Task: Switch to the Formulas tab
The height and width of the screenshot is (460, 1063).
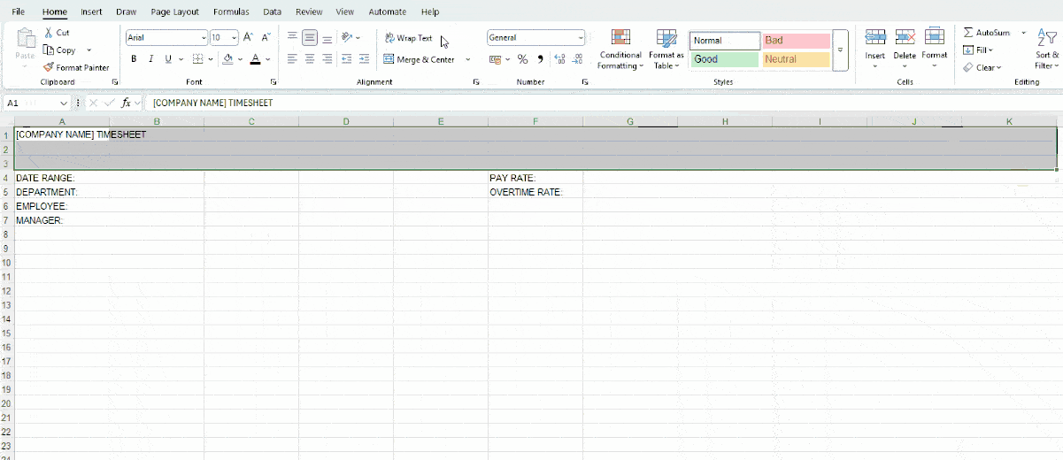Action: (231, 11)
